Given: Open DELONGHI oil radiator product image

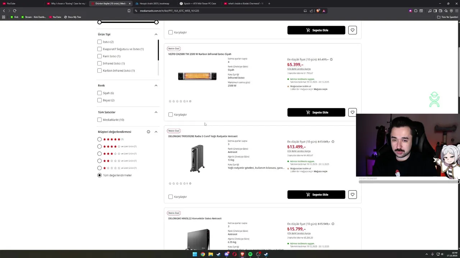Looking at the screenshot, I should click(197, 159).
